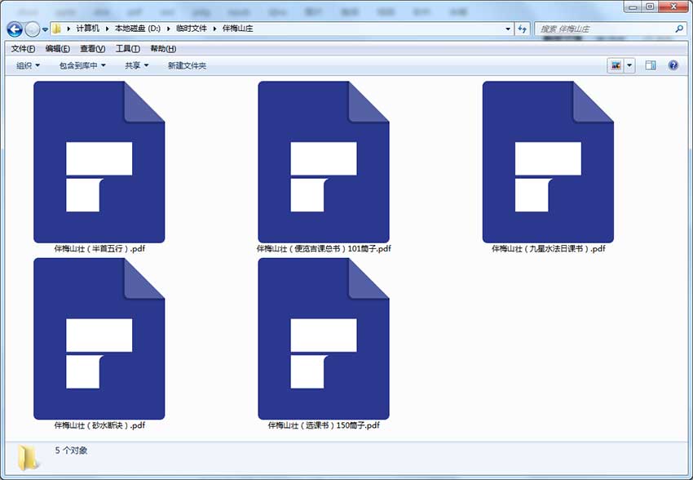Open address bar history dropdown
693x480 pixels.
click(508, 29)
